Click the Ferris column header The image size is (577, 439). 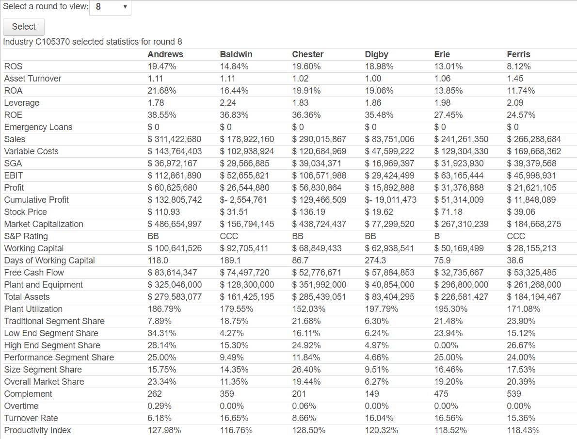click(x=518, y=54)
